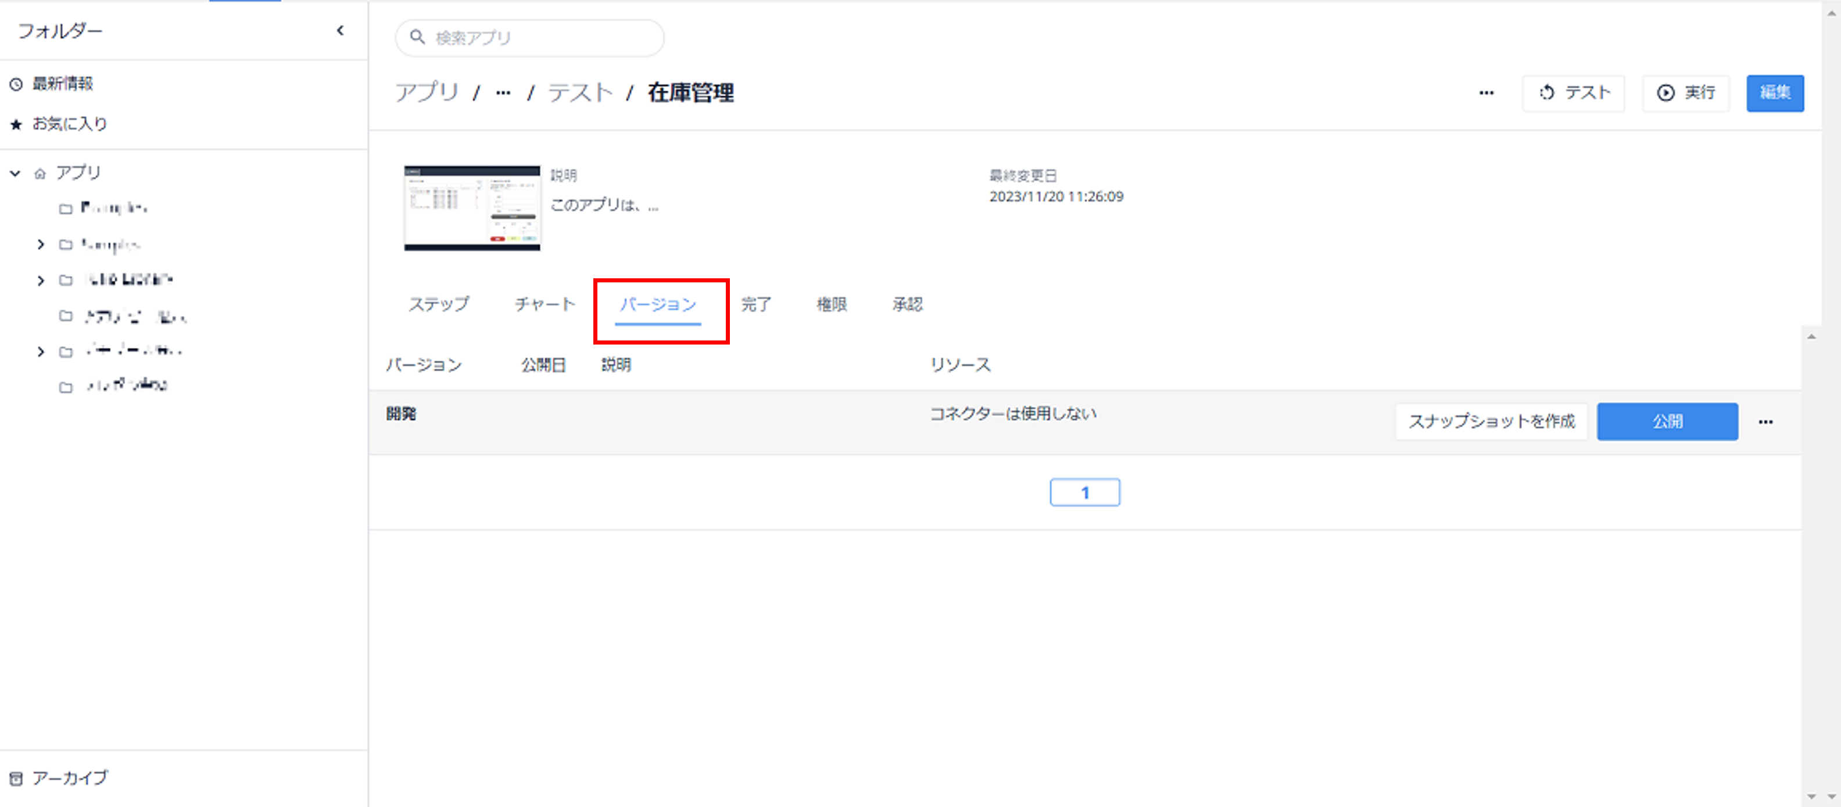Click the inner scrollbar up arrow
The height and width of the screenshot is (807, 1841).
pyautogui.click(x=1810, y=336)
